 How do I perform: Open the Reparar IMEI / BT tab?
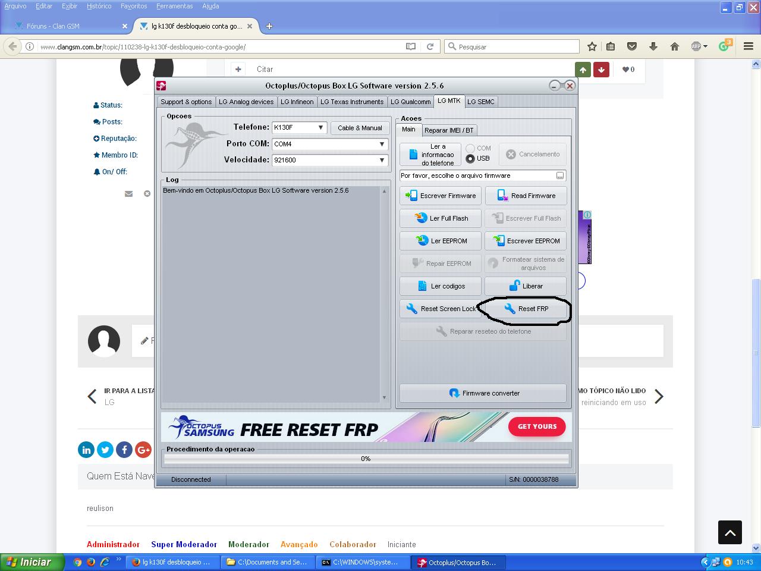pyautogui.click(x=449, y=130)
